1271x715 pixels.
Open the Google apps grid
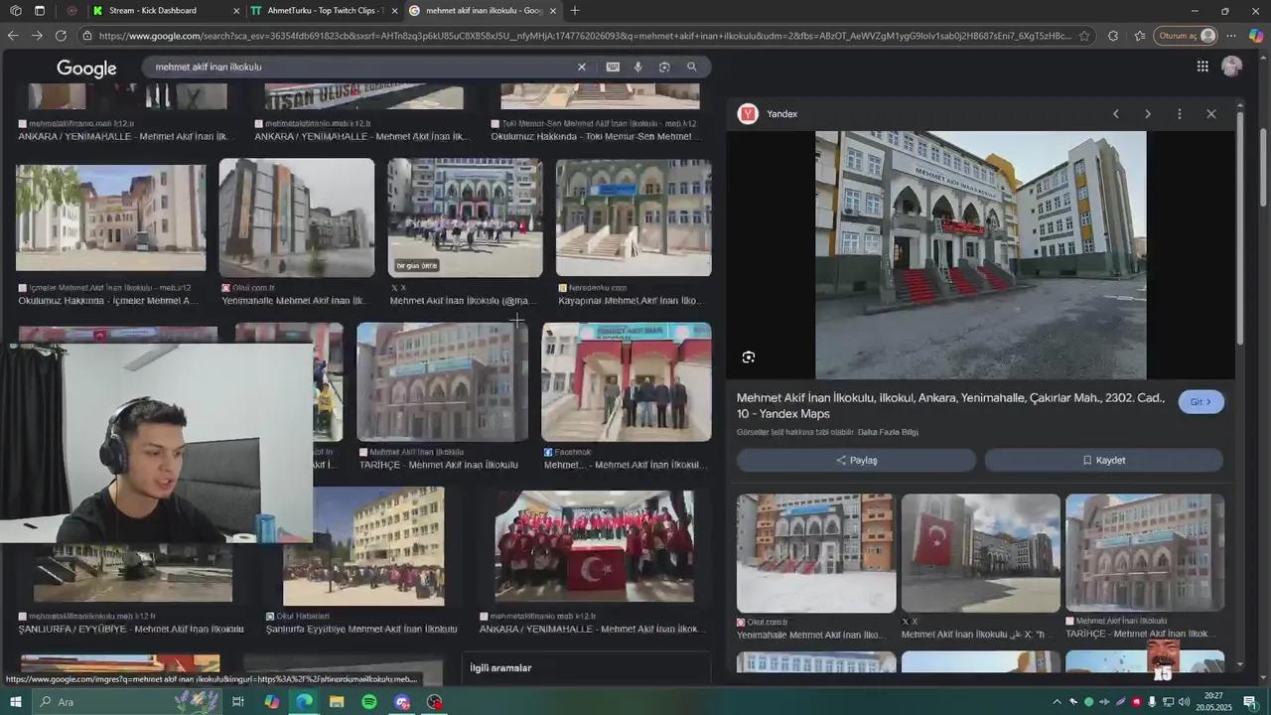1202,67
